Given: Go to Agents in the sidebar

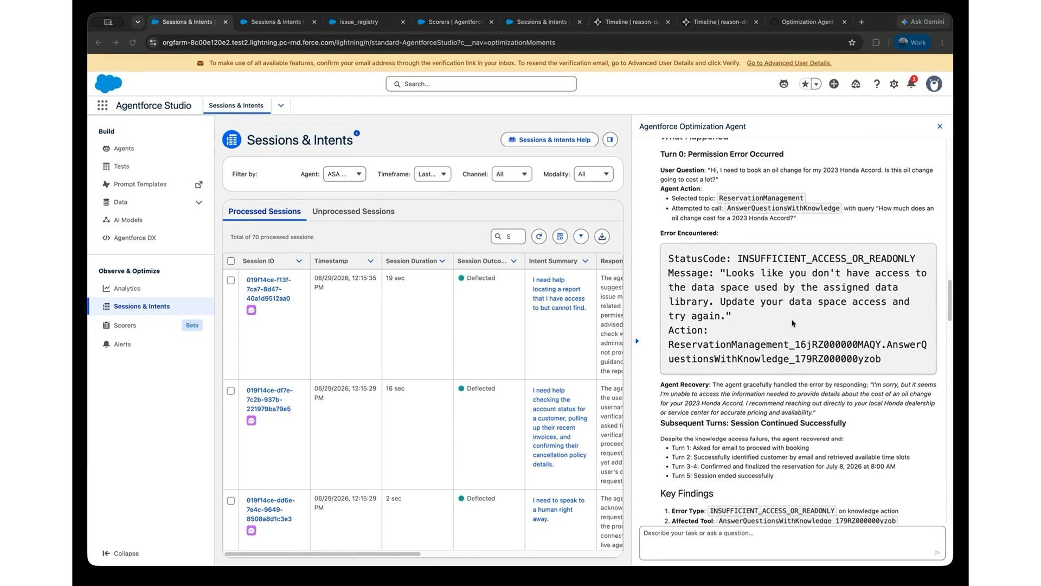Looking at the screenshot, I should [x=124, y=149].
